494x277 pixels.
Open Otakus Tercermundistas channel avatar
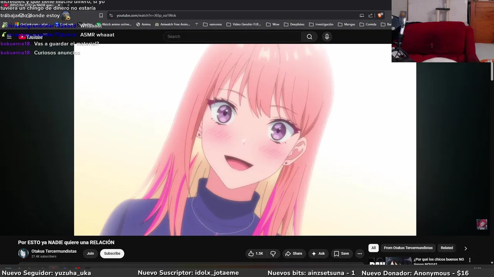[23, 254]
